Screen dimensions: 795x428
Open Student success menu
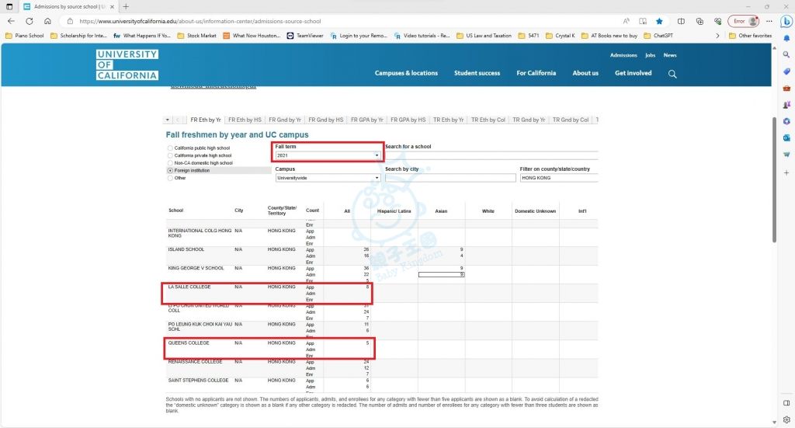click(x=477, y=73)
